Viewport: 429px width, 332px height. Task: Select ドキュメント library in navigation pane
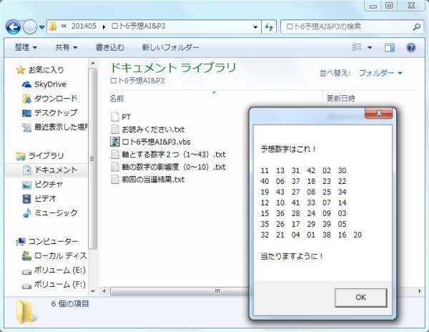point(46,170)
